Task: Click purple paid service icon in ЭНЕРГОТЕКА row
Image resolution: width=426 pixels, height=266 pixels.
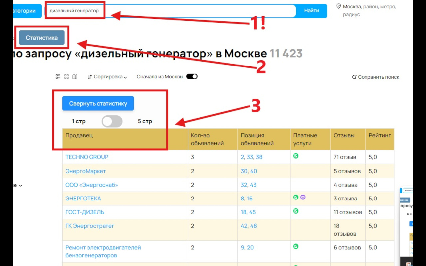Action: tap(303, 197)
